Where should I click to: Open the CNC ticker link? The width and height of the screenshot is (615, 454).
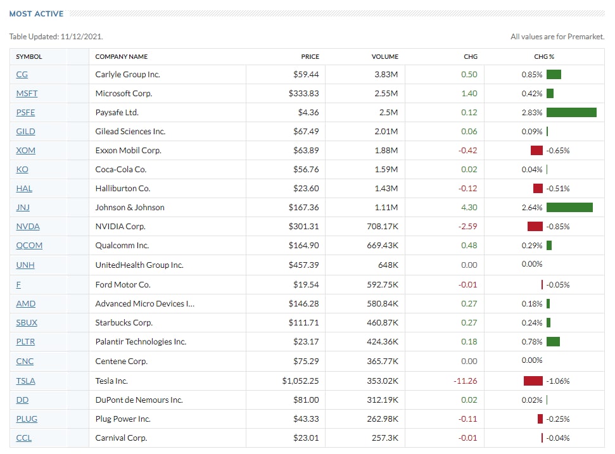25,362
